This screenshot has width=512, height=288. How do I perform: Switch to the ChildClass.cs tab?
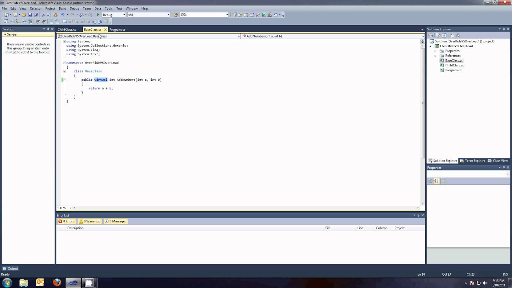click(x=67, y=30)
